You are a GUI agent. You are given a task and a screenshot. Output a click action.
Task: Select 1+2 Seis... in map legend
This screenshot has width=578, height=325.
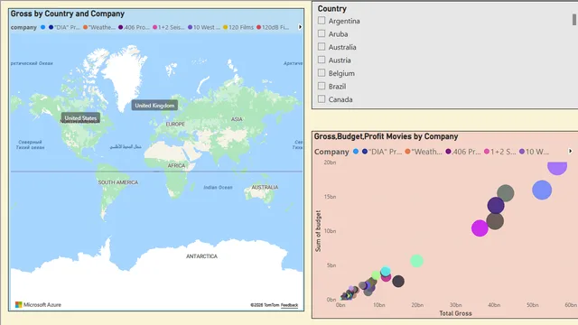(x=169, y=27)
